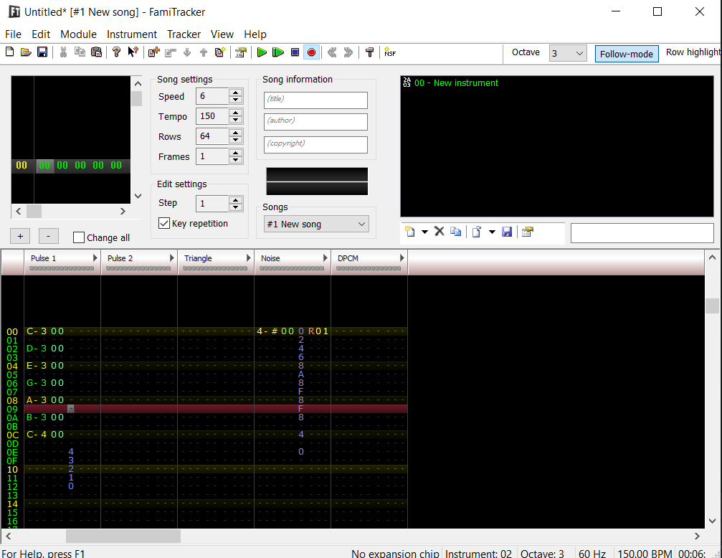Open module properties icon in main toolbar

pos(241,52)
